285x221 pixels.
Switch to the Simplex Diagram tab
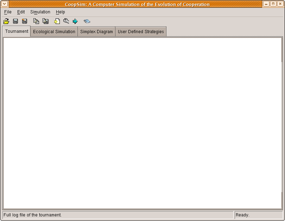[x=96, y=32]
